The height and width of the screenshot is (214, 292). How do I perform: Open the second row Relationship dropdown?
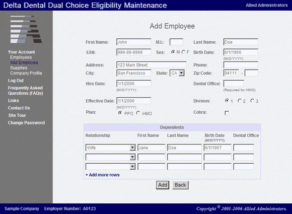click(110, 157)
